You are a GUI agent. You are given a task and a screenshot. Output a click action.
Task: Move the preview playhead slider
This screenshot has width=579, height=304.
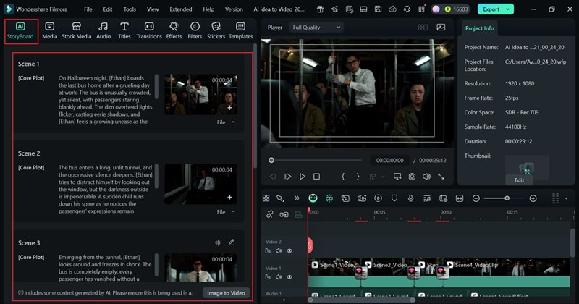point(271,160)
